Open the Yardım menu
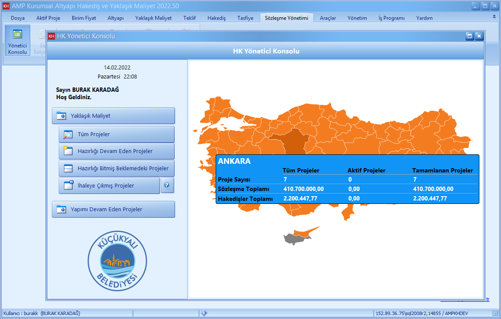The image size is (501, 319). (x=424, y=18)
